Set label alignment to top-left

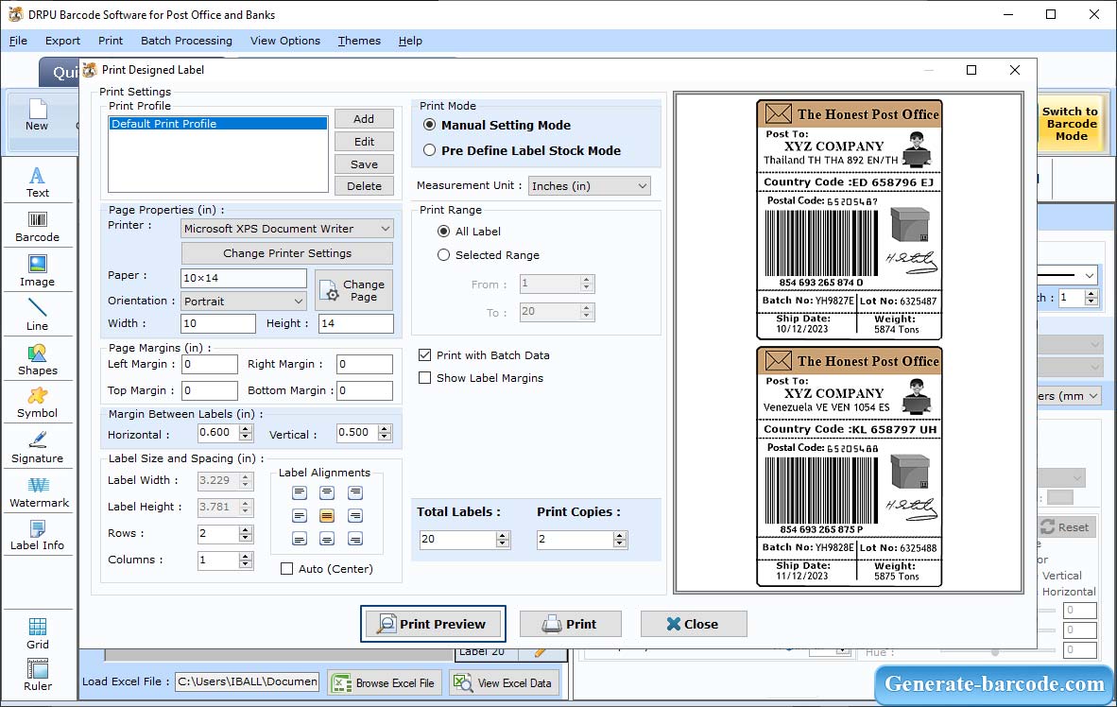pyautogui.click(x=300, y=492)
